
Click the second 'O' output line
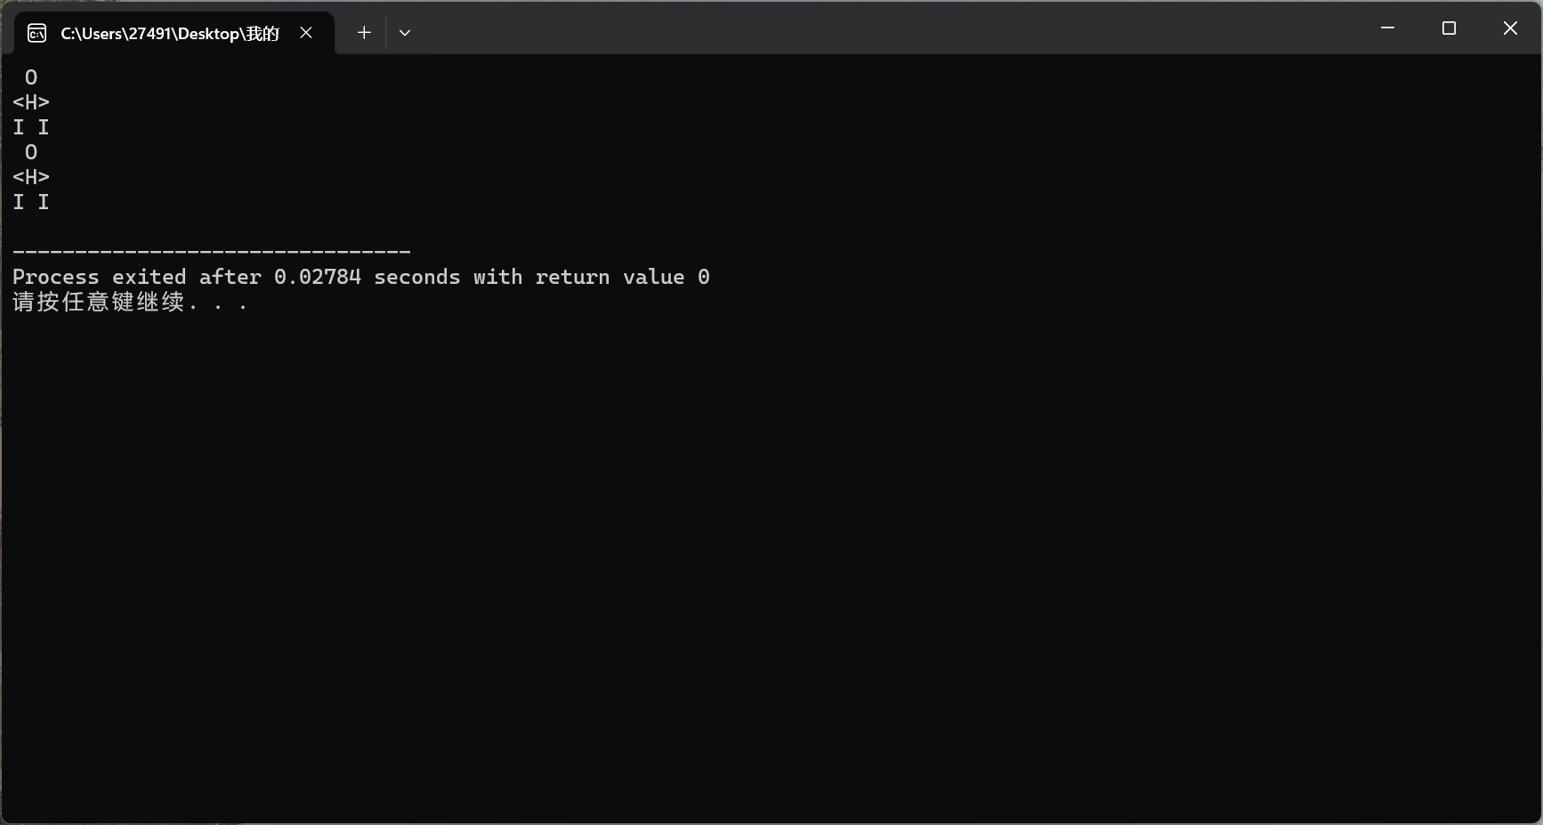pyautogui.click(x=31, y=152)
